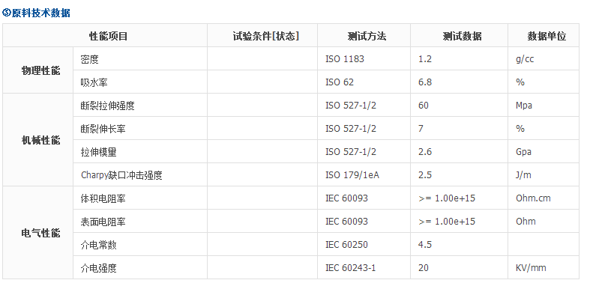
Task: Select the IEC 60243-1 method cell
Action: pyautogui.click(x=364, y=267)
